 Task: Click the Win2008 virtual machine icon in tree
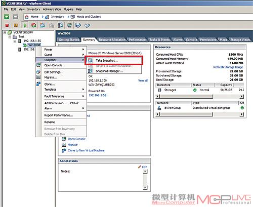pos(25,45)
